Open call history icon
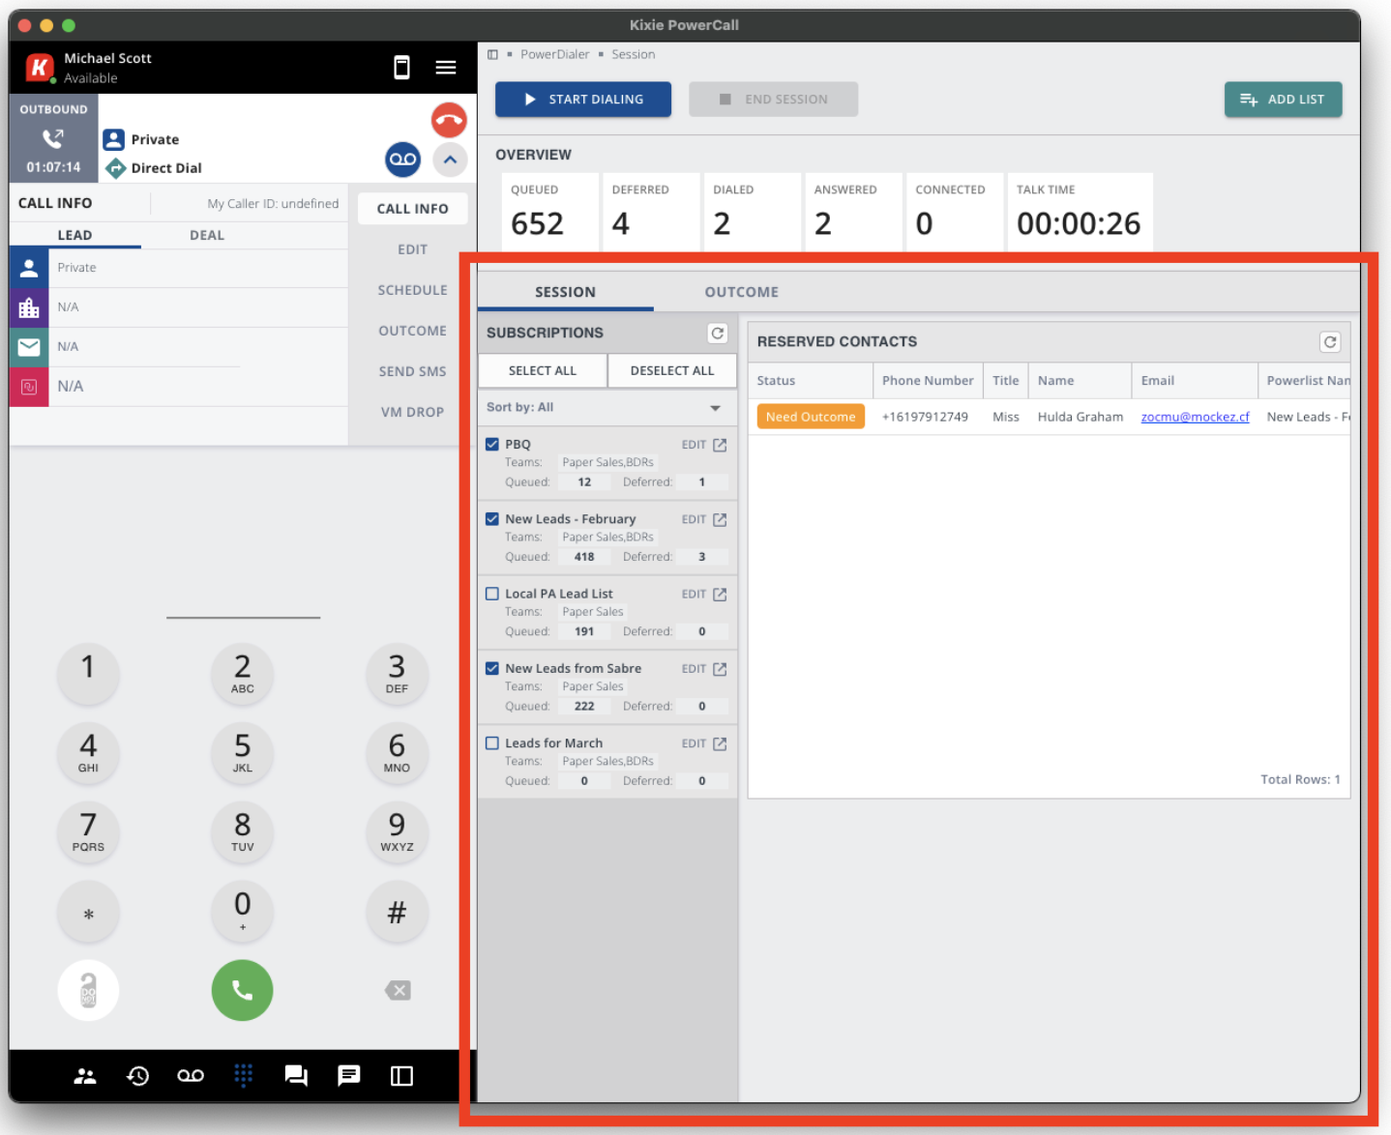The width and height of the screenshot is (1391, 1135). tap(137, 1075)
